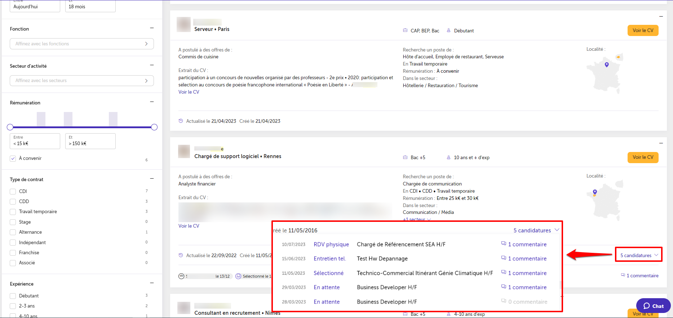The height and width of the screenshot is (318, 673).
Task: Click the Entre < 15 k€ salary field
Action: pos(35,141)
